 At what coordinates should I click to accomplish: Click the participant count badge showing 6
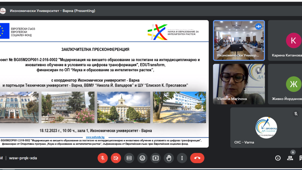click(293, 152)
